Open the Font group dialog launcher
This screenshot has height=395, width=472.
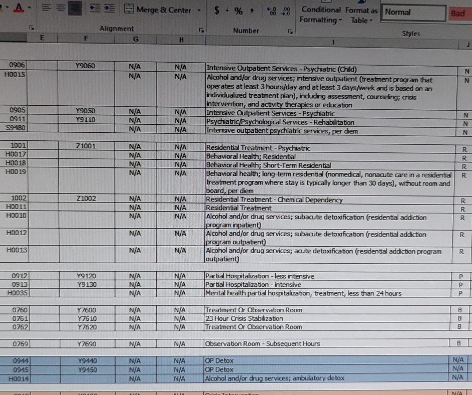point(32,28)
